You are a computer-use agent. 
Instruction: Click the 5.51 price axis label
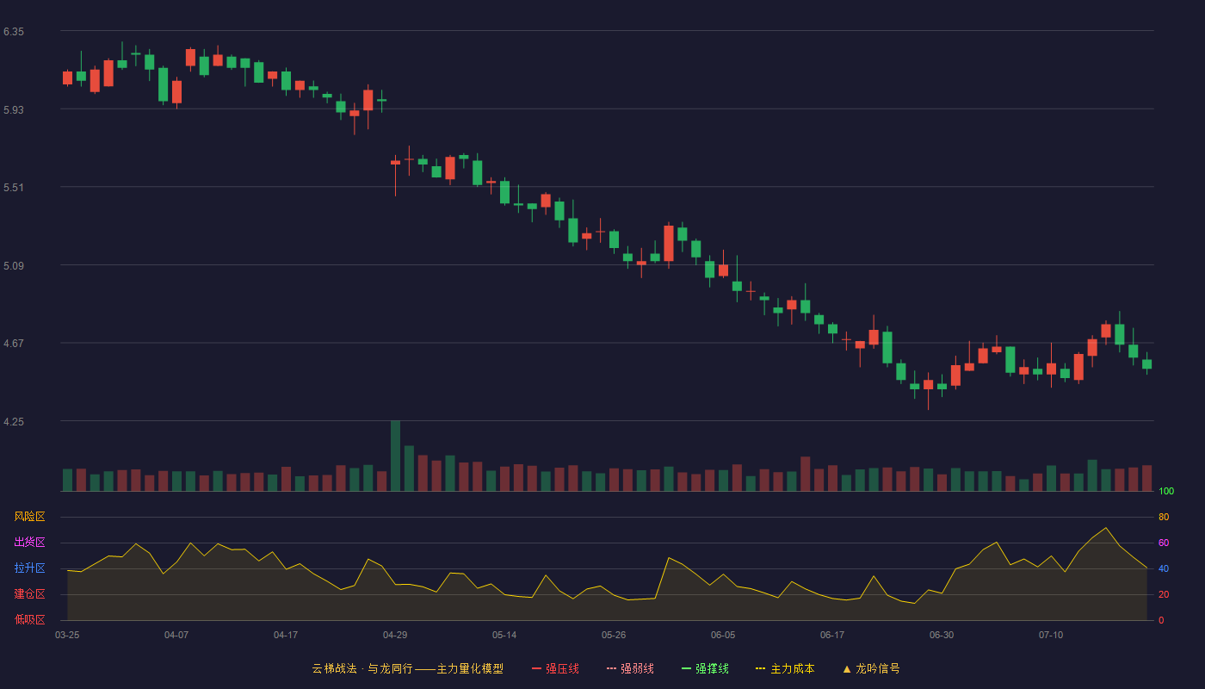click(14, 188)
